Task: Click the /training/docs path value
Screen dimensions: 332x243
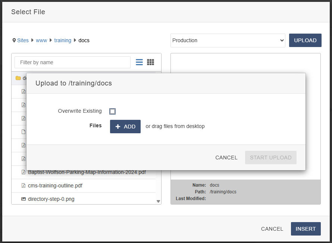Action: 223,192
